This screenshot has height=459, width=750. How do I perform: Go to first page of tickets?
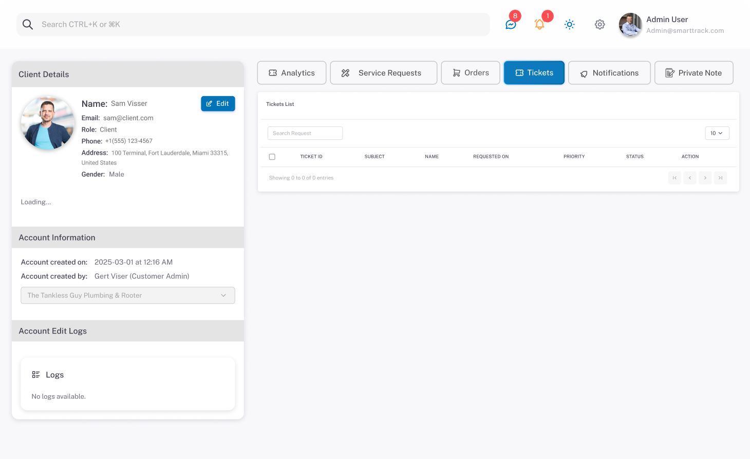[674, 178]
